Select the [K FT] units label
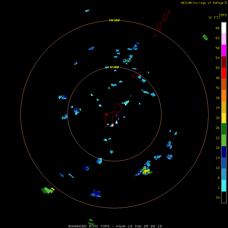This screenshot has width=228, height=228. click(214, 17)
